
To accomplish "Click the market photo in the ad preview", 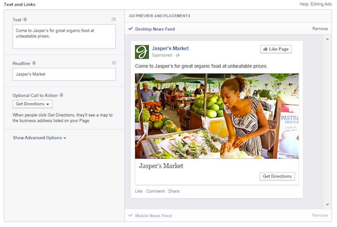I will [x=217, y=116].
